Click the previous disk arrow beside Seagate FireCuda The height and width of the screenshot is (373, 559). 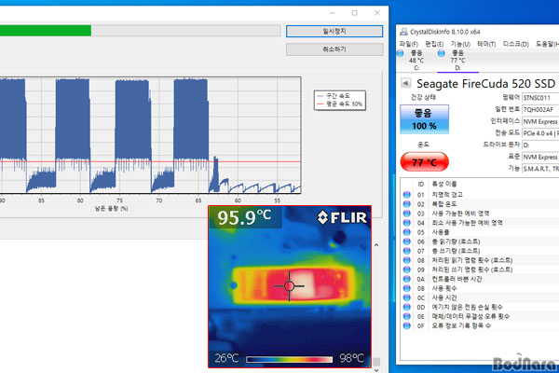coord(405,83)
